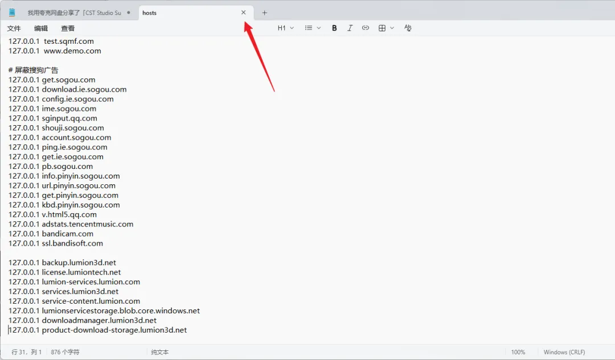Screen dimensions: 615x360
Task: Click the line get.sogou.com
Action: (52, 80)
